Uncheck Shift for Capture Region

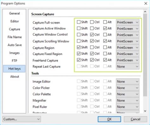(x=78, y=47)
